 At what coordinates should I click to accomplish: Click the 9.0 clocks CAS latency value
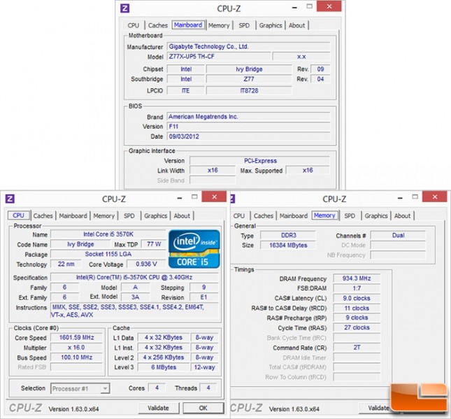[x=357, y=298]
